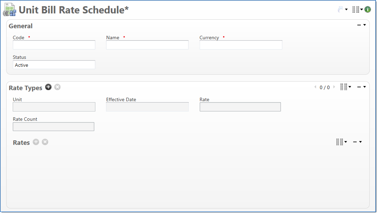The width and height of the screenshot is (378, 214).
Task: Click the Status field showing Active
Action: (x=54, y=65)
